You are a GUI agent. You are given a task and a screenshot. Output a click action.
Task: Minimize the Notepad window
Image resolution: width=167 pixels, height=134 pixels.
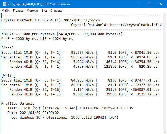[x=137, y=4]
